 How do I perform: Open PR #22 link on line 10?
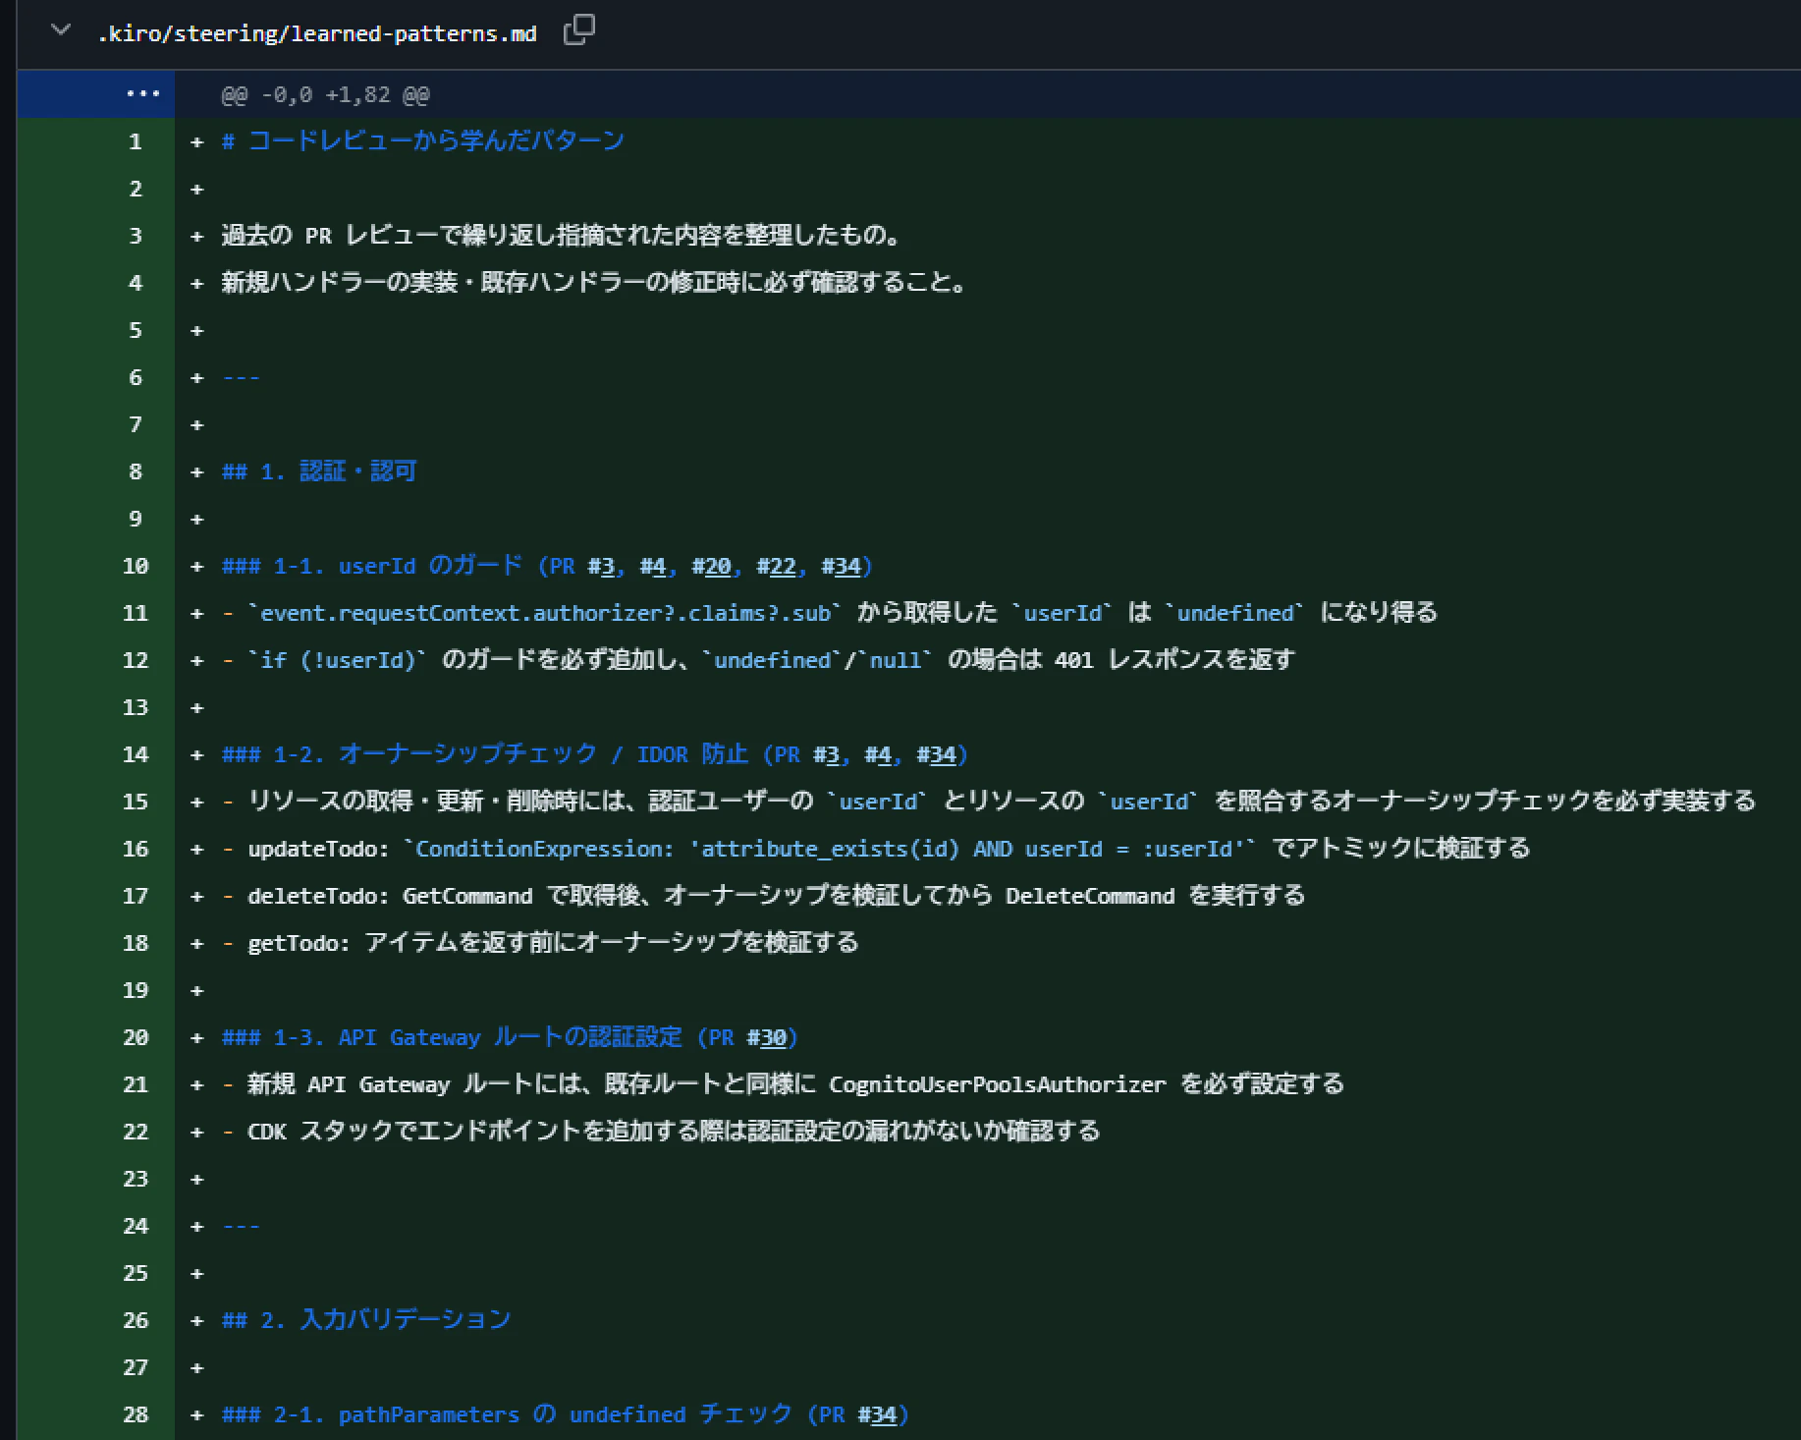(x=777, y=567)
